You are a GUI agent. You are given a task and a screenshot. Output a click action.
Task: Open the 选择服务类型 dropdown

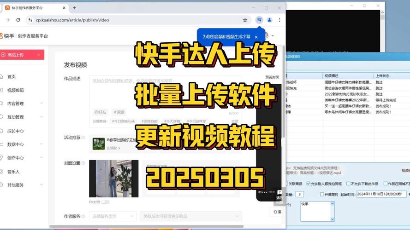(x=113, y=216)
